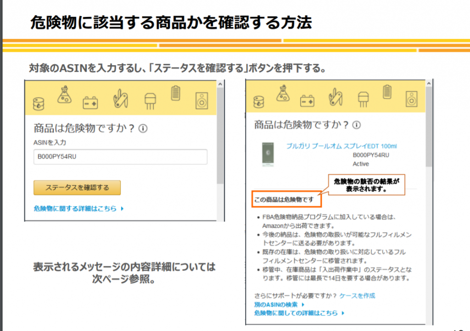Open info icon beside left panel heading
The height and width of the screenshot is (331, 470).
[143, 129]
